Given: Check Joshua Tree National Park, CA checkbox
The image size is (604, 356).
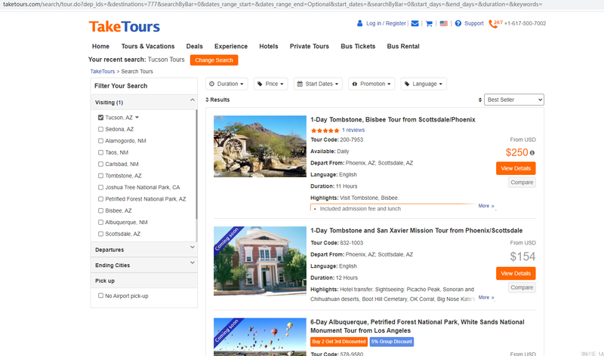Looking at the screenshot, I should [x=100, y=188].
